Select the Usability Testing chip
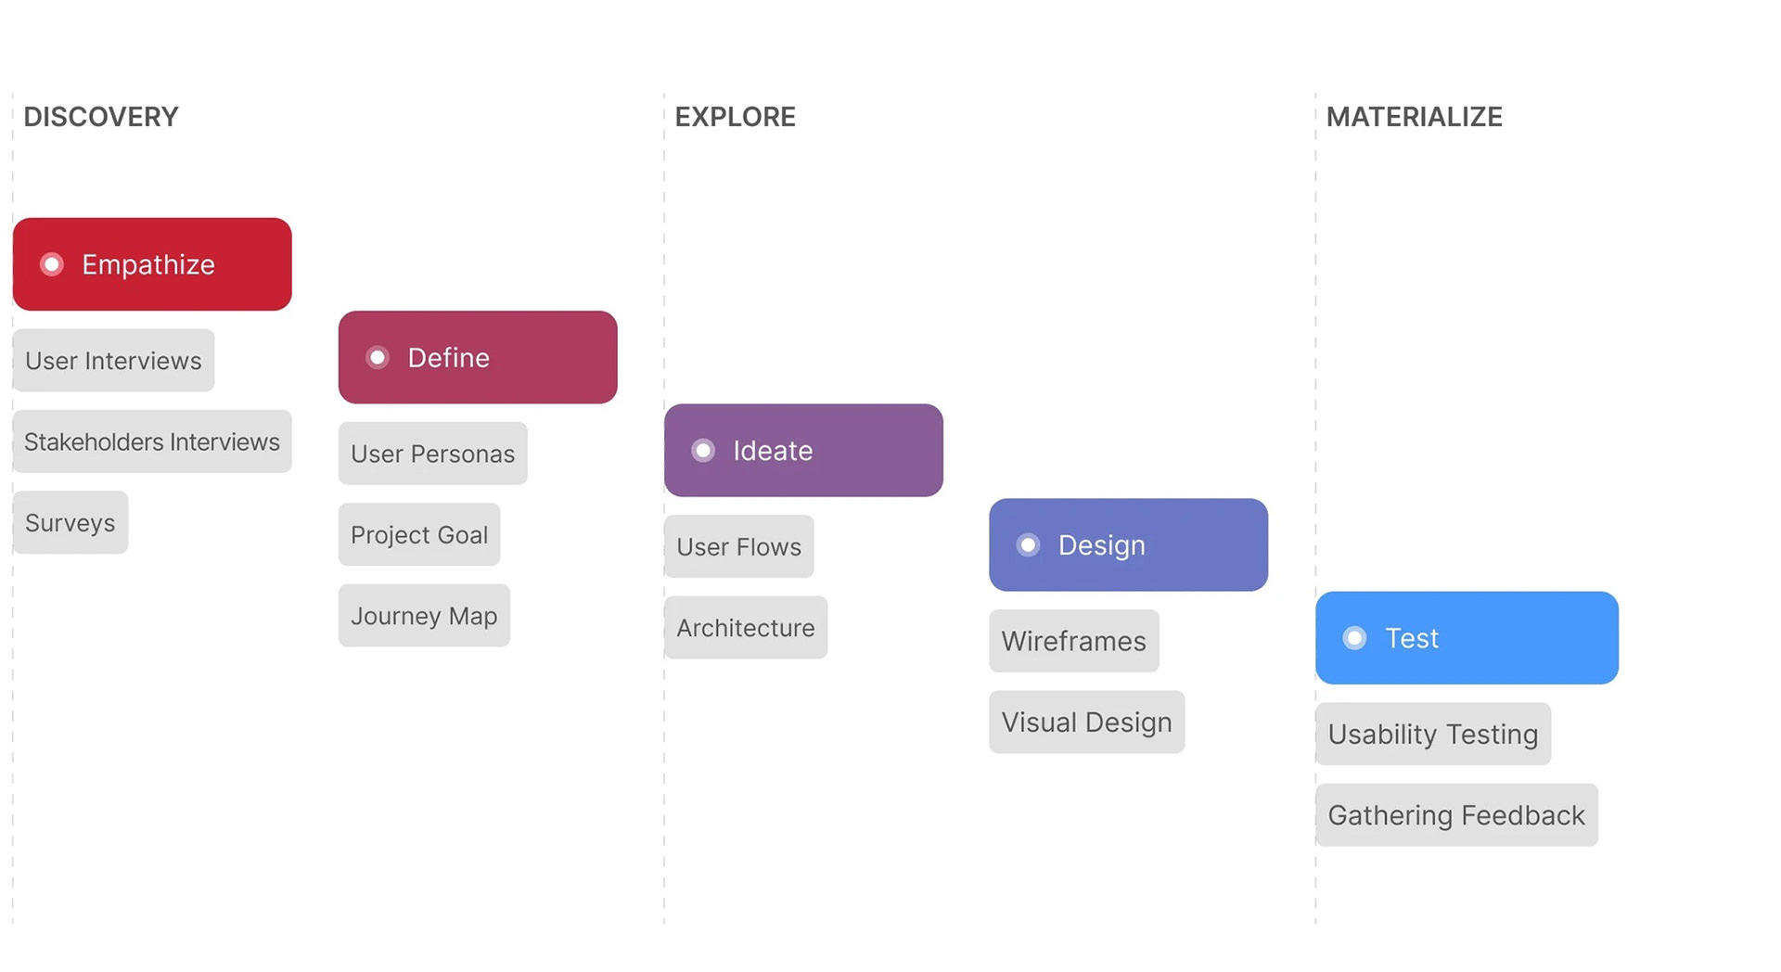 pyautogui.click(x=1433, y=734)
